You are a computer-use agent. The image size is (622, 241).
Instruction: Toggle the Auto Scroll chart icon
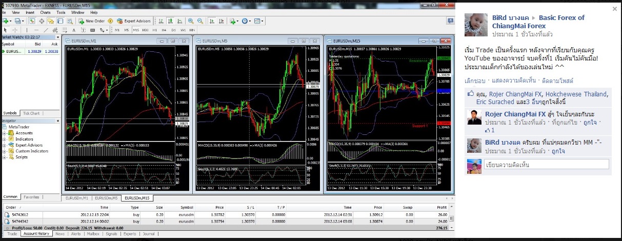click(212, 21)
